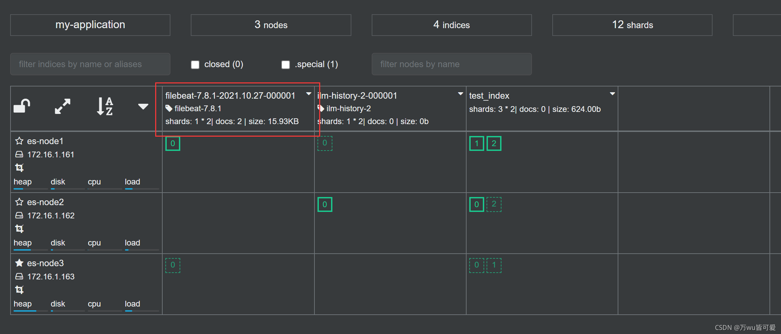This screenshot has height=334, width=781.
Task: Click the 12 shards summary box
Action: click(632, 25)
